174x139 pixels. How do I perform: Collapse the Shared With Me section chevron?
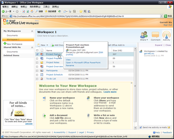[x=32, y=47]
